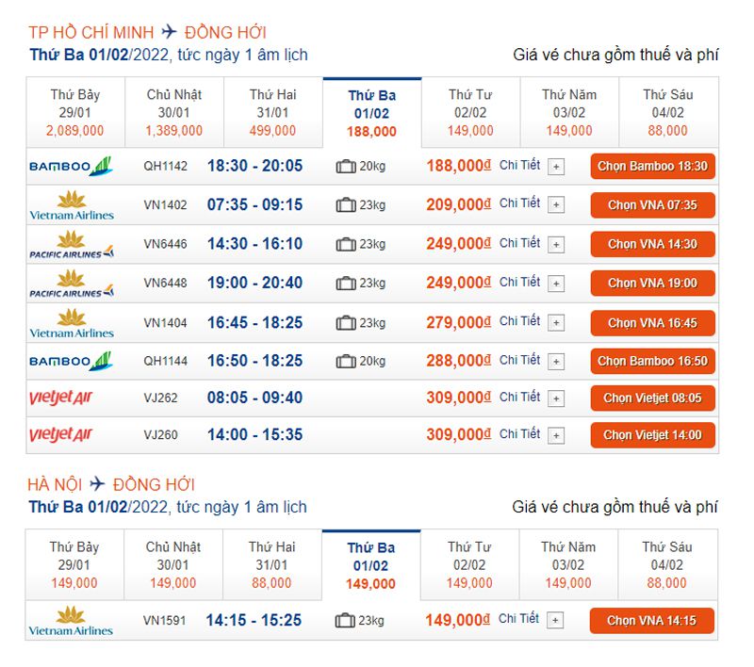Expand plus box for Vietjet VJ260 flight
This screenshot has height=667, width=754.
click(x=556, y=435)
